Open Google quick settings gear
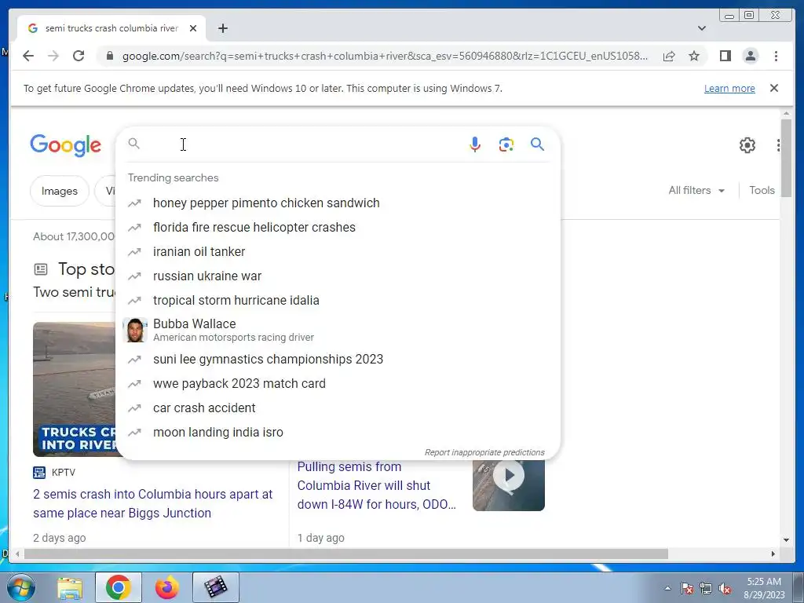Image resolution: width=804 pixels, height=603 pixels. coord(747,145)
